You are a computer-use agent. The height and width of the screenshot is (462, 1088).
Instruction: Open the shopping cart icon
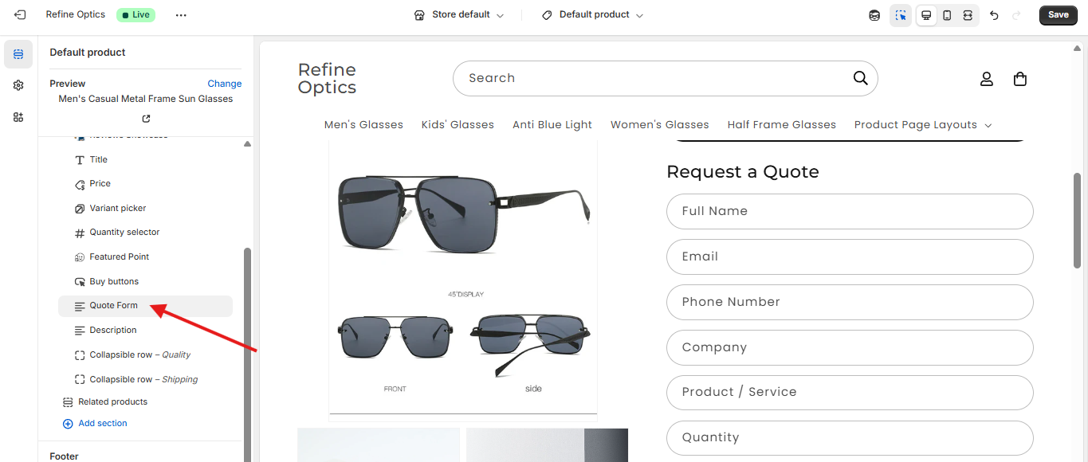point(1019,79)
